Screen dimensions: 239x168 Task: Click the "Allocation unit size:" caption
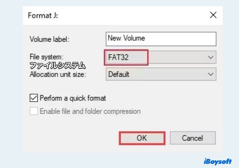click(58, 74)
